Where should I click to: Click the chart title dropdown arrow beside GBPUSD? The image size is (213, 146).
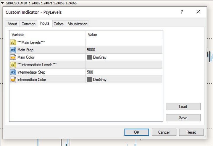pos(2,3)
